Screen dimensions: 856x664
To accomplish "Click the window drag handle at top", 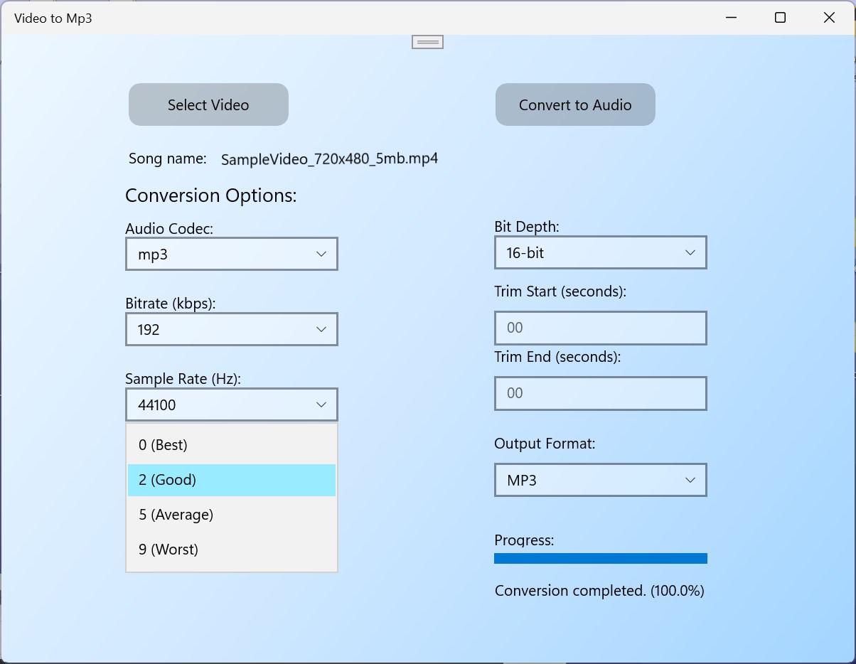I will click(427, 42).
